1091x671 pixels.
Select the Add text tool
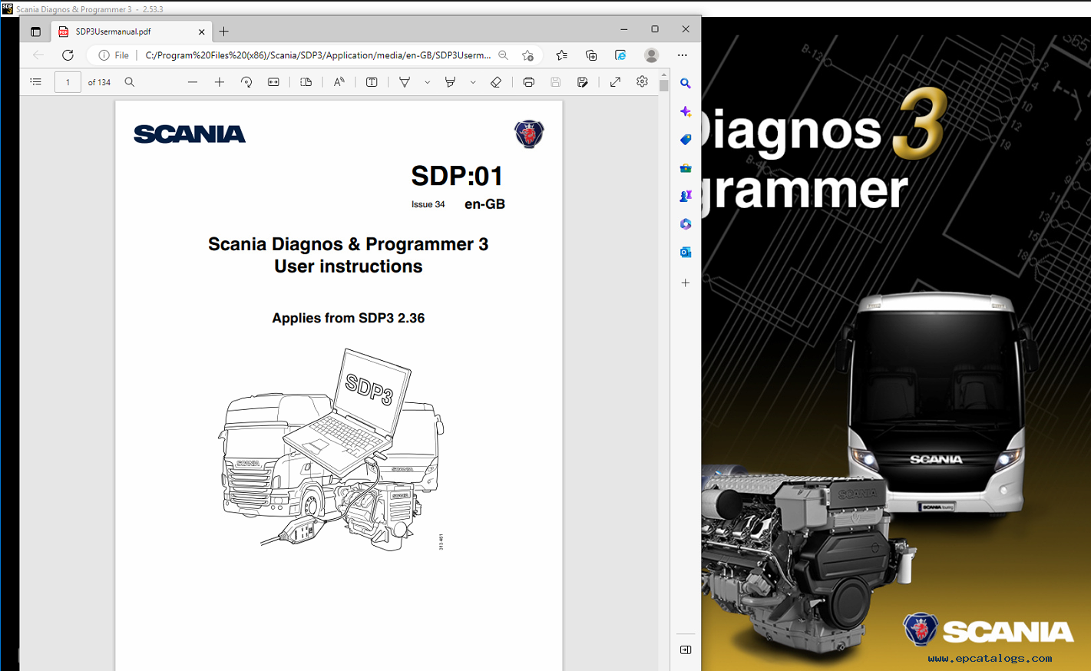[x=372, y=82]
